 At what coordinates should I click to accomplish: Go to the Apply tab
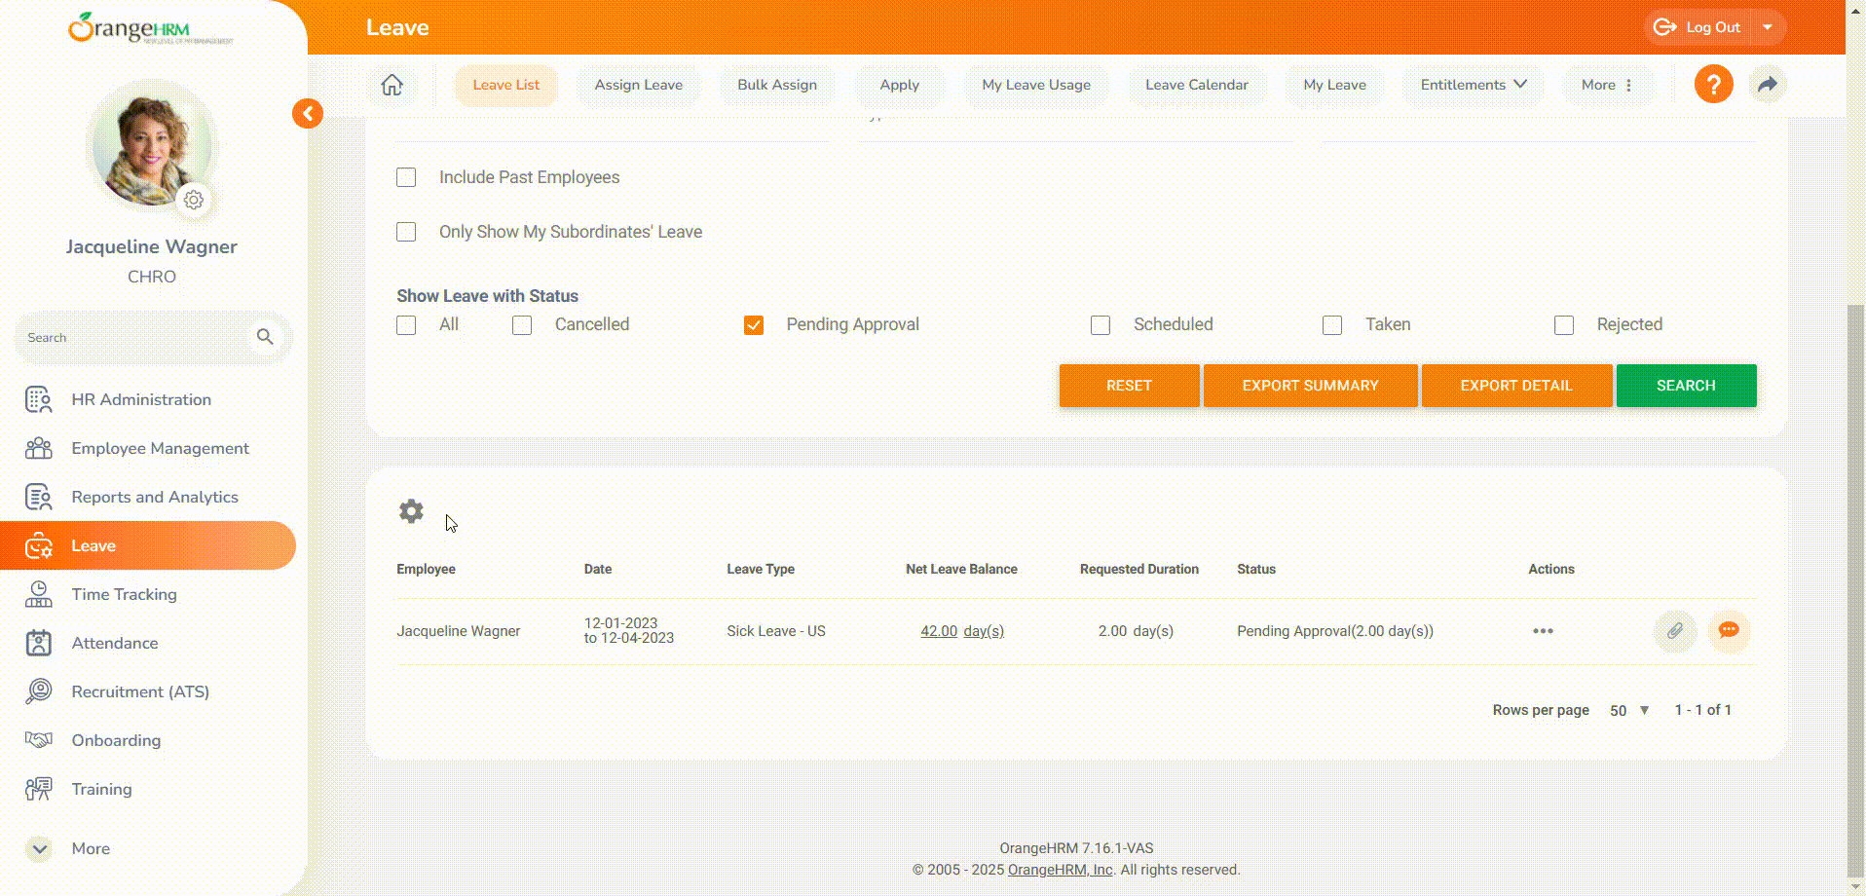[x=900, y=85]
